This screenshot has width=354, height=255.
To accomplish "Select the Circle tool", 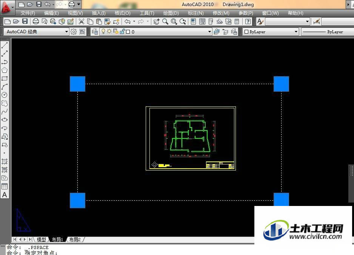I will (5, 95).
